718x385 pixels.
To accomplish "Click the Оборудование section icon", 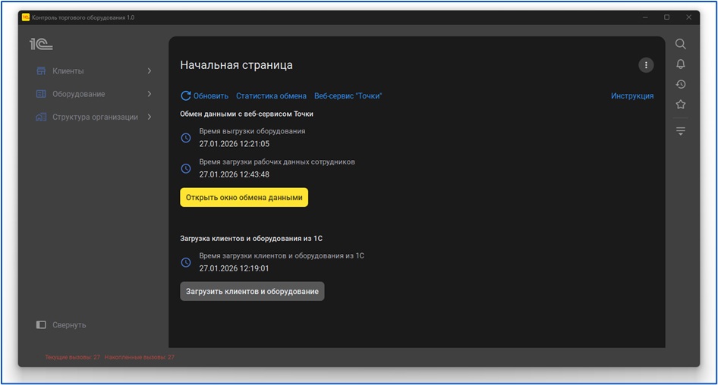I will click(41, 94).
